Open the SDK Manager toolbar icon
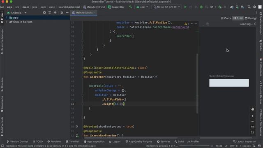Image resolution: width=263 pixels, height=148 pixels. [x=242, y=7]
